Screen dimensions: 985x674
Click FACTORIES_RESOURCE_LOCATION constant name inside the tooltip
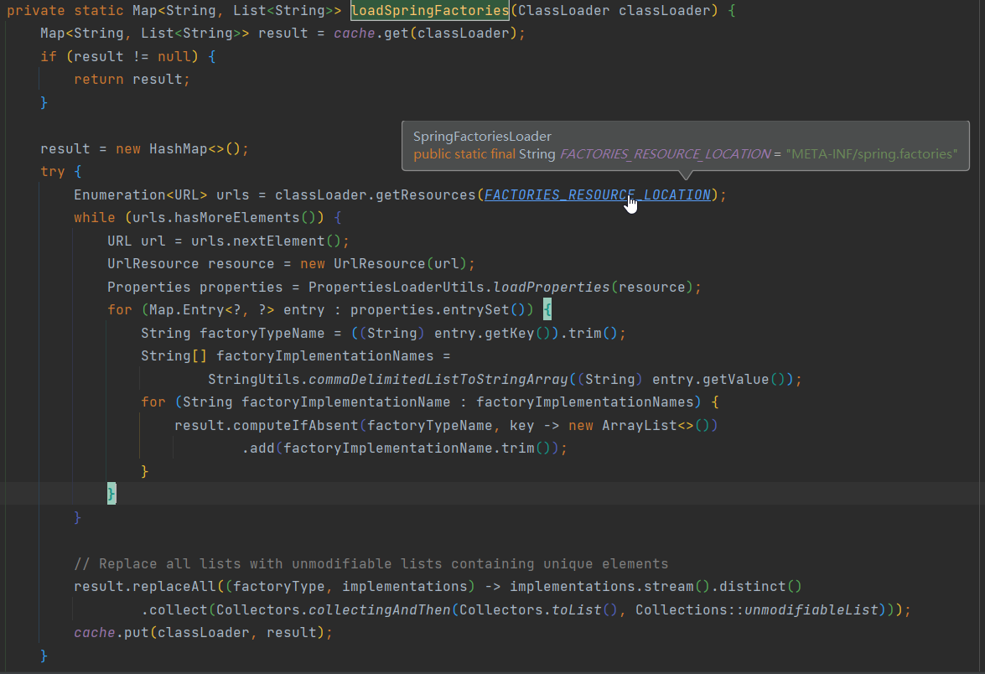tap(665, 154)
